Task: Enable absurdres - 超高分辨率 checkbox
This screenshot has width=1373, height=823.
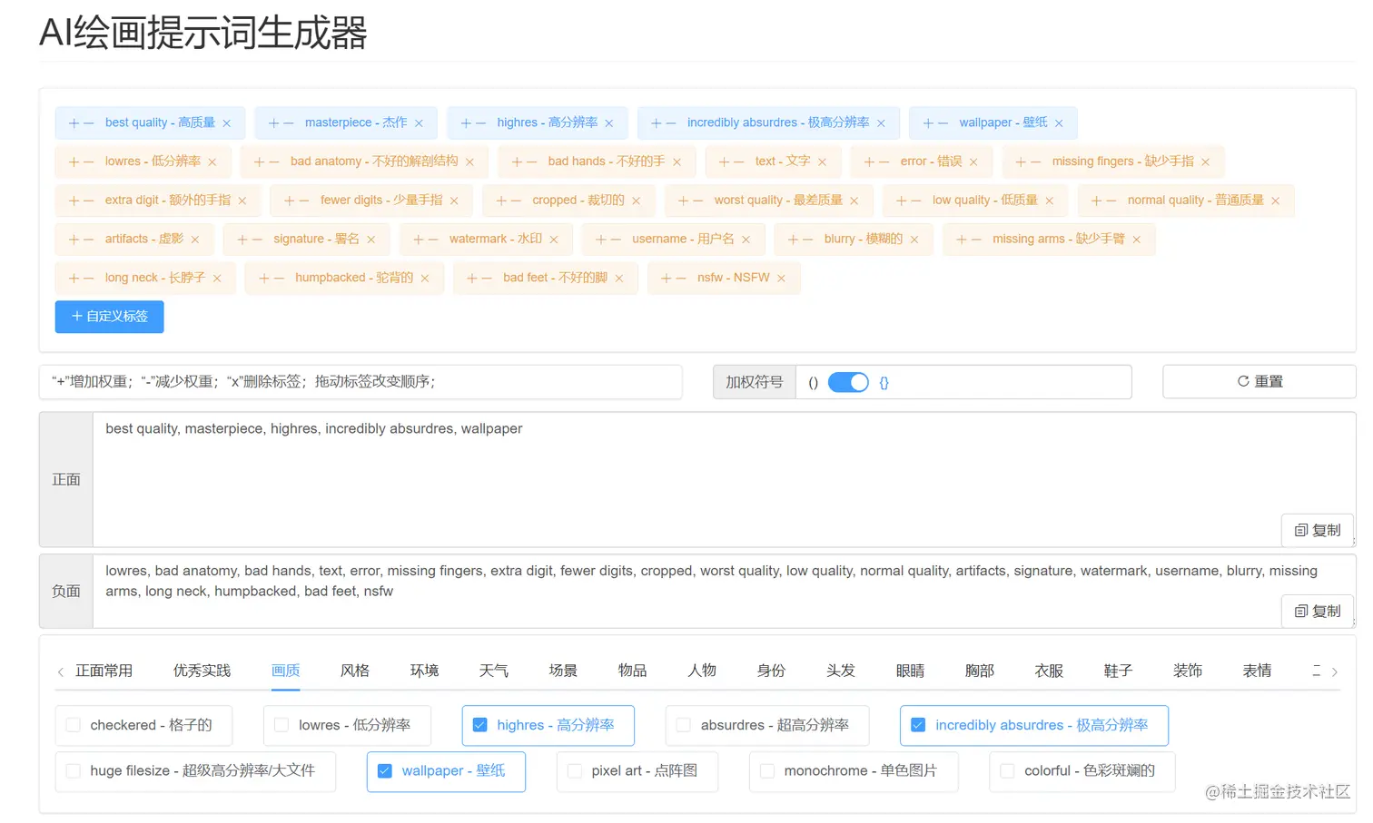Action: [684, 726]
